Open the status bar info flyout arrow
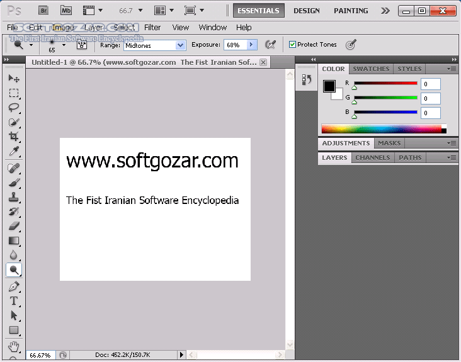The width and height of the screenshot is (461, 362). point(181,354)
